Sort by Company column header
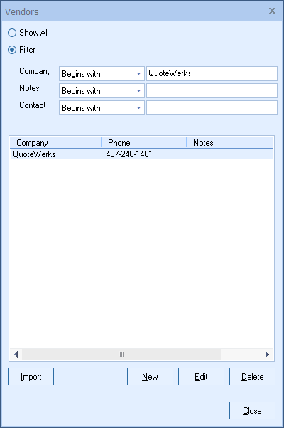Image resolution: width=284 pixels, height=428 pixels. [55, 142]
